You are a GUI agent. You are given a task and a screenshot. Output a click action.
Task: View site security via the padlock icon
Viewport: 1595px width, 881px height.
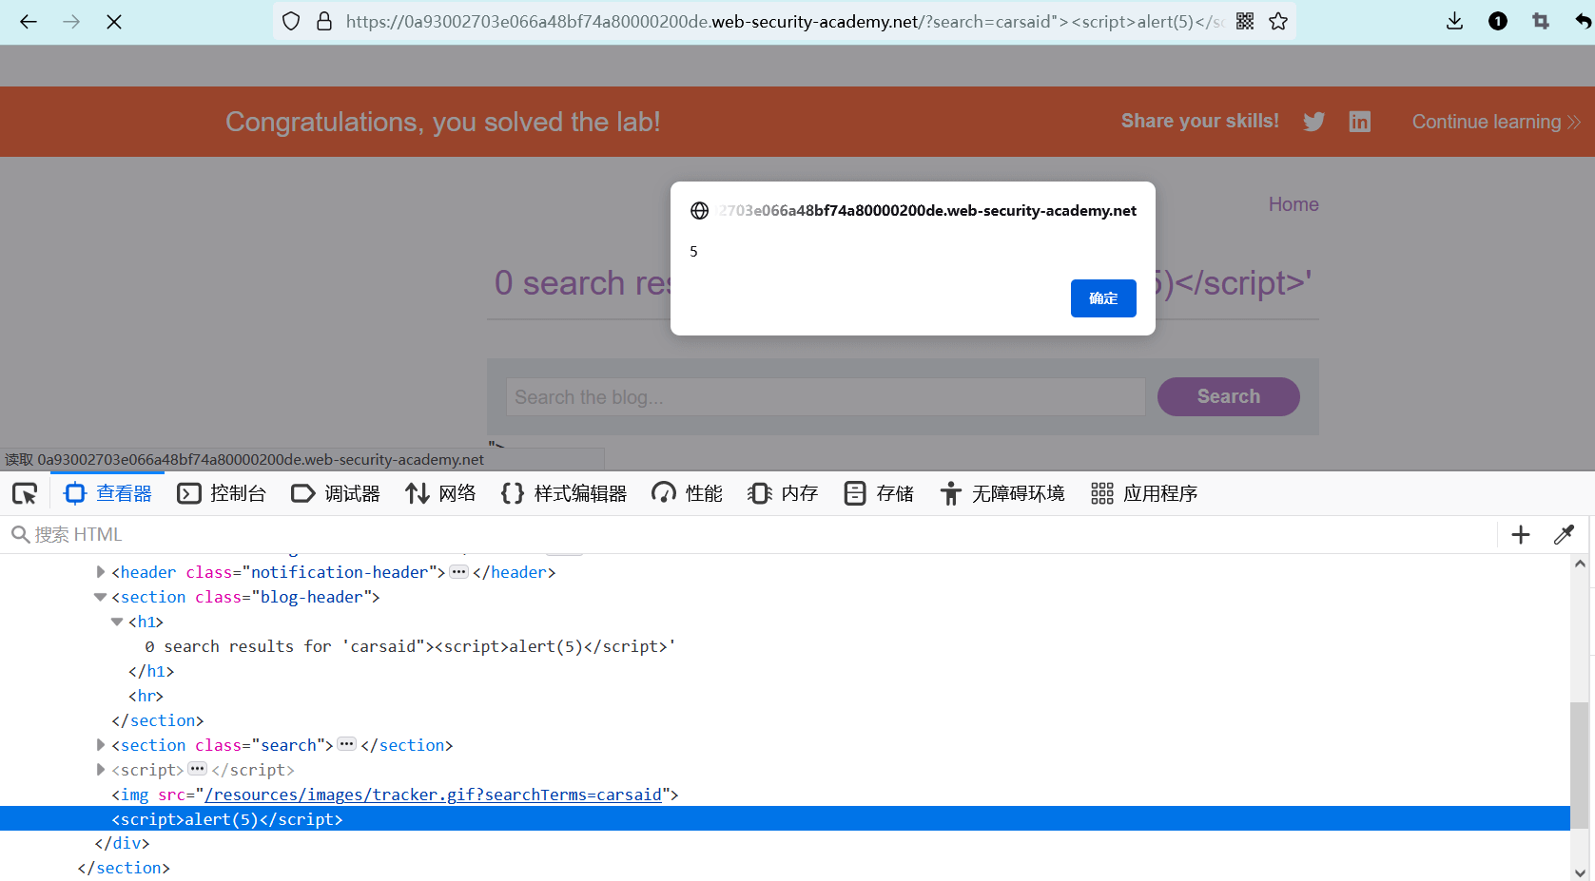[324, 21]
